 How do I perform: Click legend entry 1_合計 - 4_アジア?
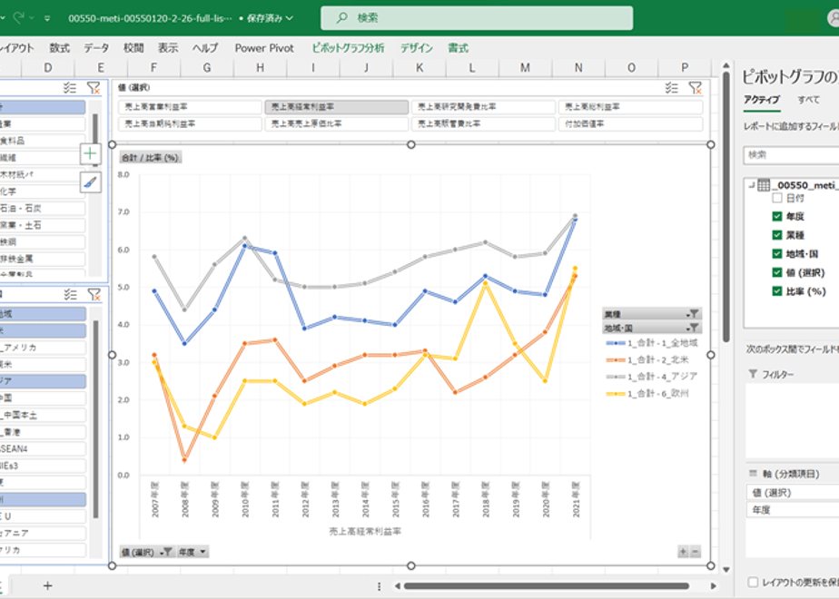pos(651,377)
